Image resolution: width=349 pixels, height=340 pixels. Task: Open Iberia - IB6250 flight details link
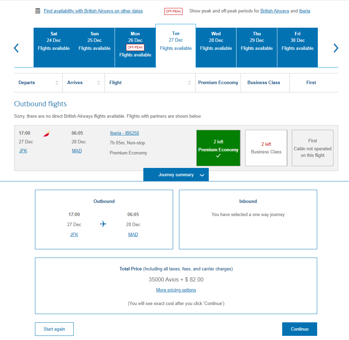coord(124,133)
